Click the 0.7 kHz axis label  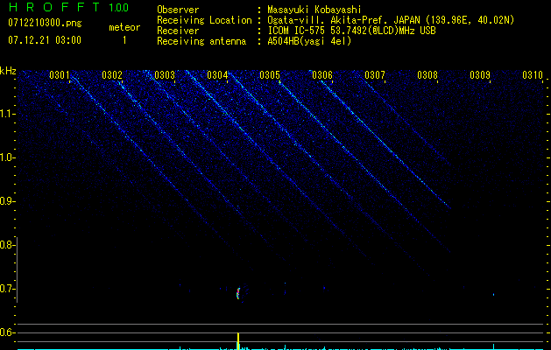[x=7, y=289]
